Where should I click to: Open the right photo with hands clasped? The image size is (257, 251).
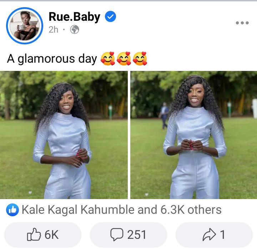click(x=194, y=135)
